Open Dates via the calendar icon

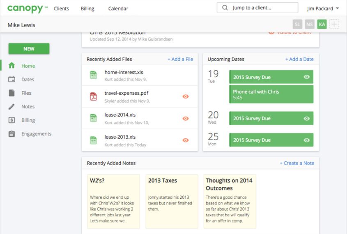12,79
